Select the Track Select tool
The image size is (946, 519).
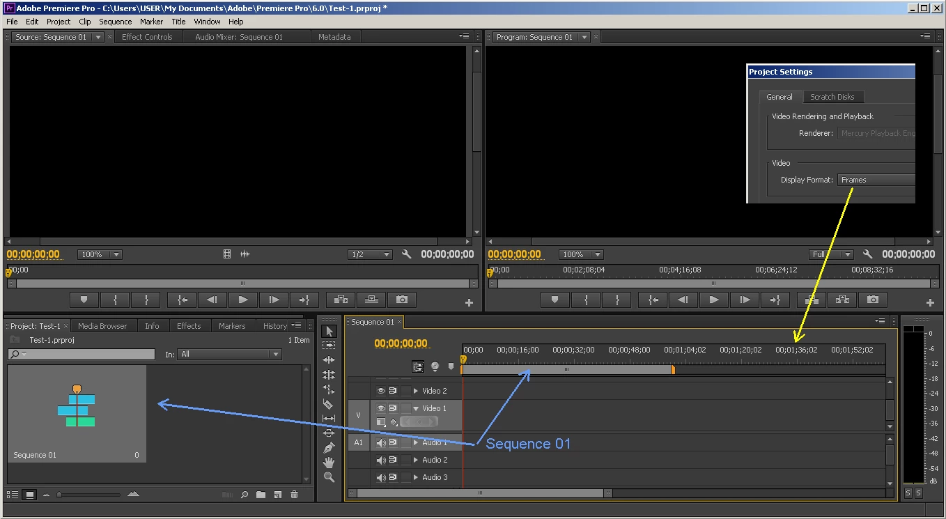pyautogui.click(x=329, y=346)
